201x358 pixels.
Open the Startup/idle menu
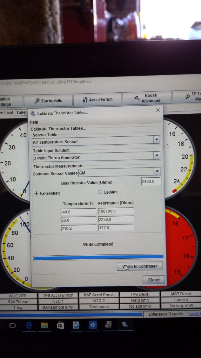tap(48, 101)
